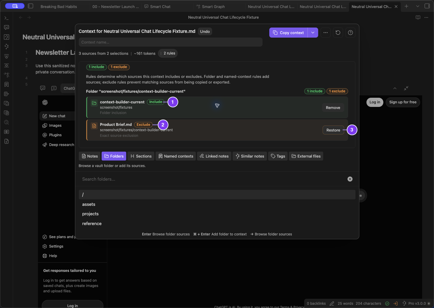
Task: Expand the 2 rules pill
Action: click(168, 53)
